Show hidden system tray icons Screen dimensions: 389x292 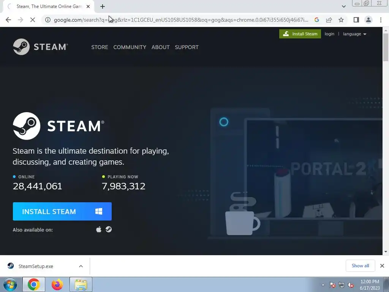(x=323, y=285)
